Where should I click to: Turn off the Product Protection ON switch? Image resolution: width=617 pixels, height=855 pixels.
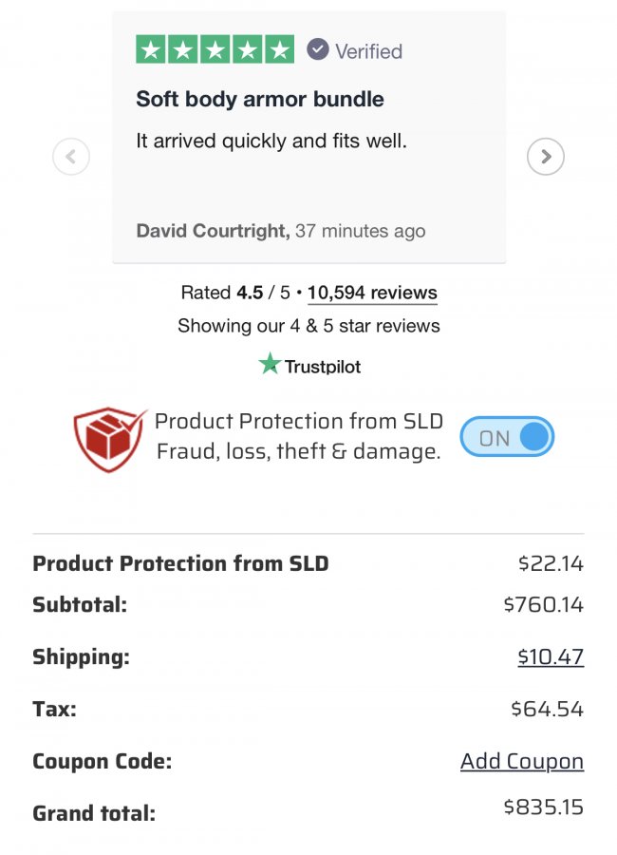[x=507, y=437]
